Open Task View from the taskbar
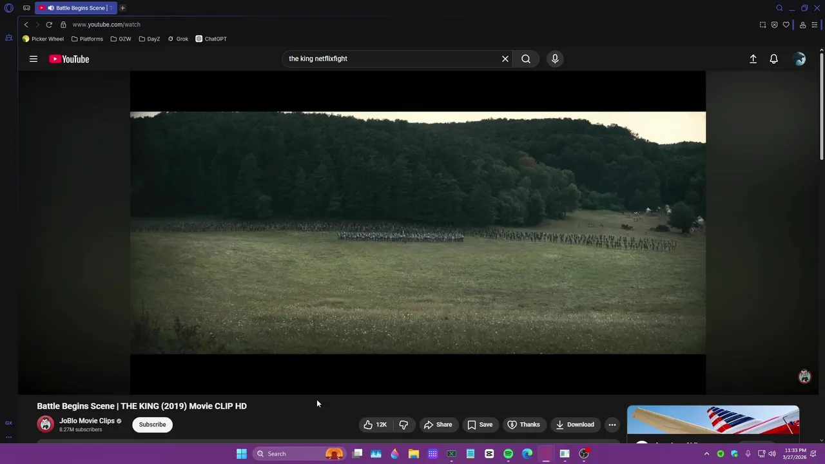 tap(357, 454)
